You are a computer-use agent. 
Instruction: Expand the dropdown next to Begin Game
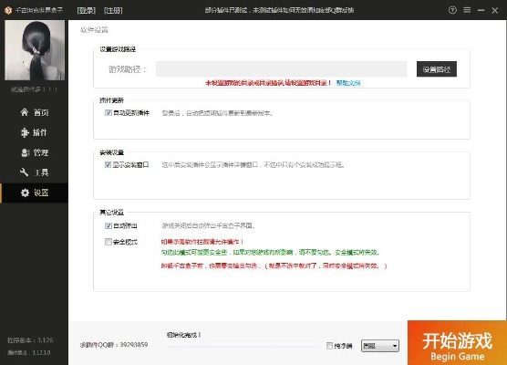[380, 346]
